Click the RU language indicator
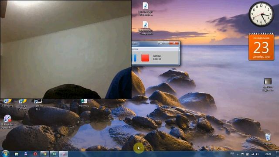 click(x=232, y=154)
